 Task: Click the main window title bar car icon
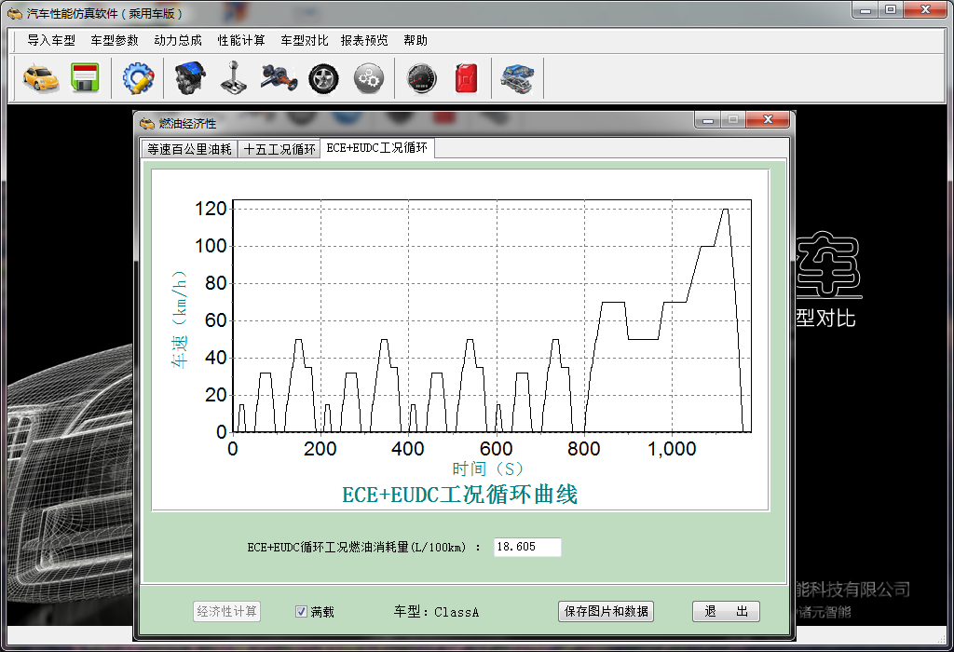(15, 13)
